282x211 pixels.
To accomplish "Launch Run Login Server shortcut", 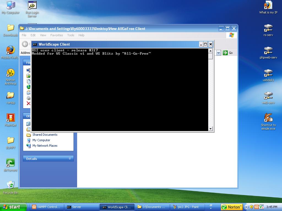I will [x=32, y=9].
